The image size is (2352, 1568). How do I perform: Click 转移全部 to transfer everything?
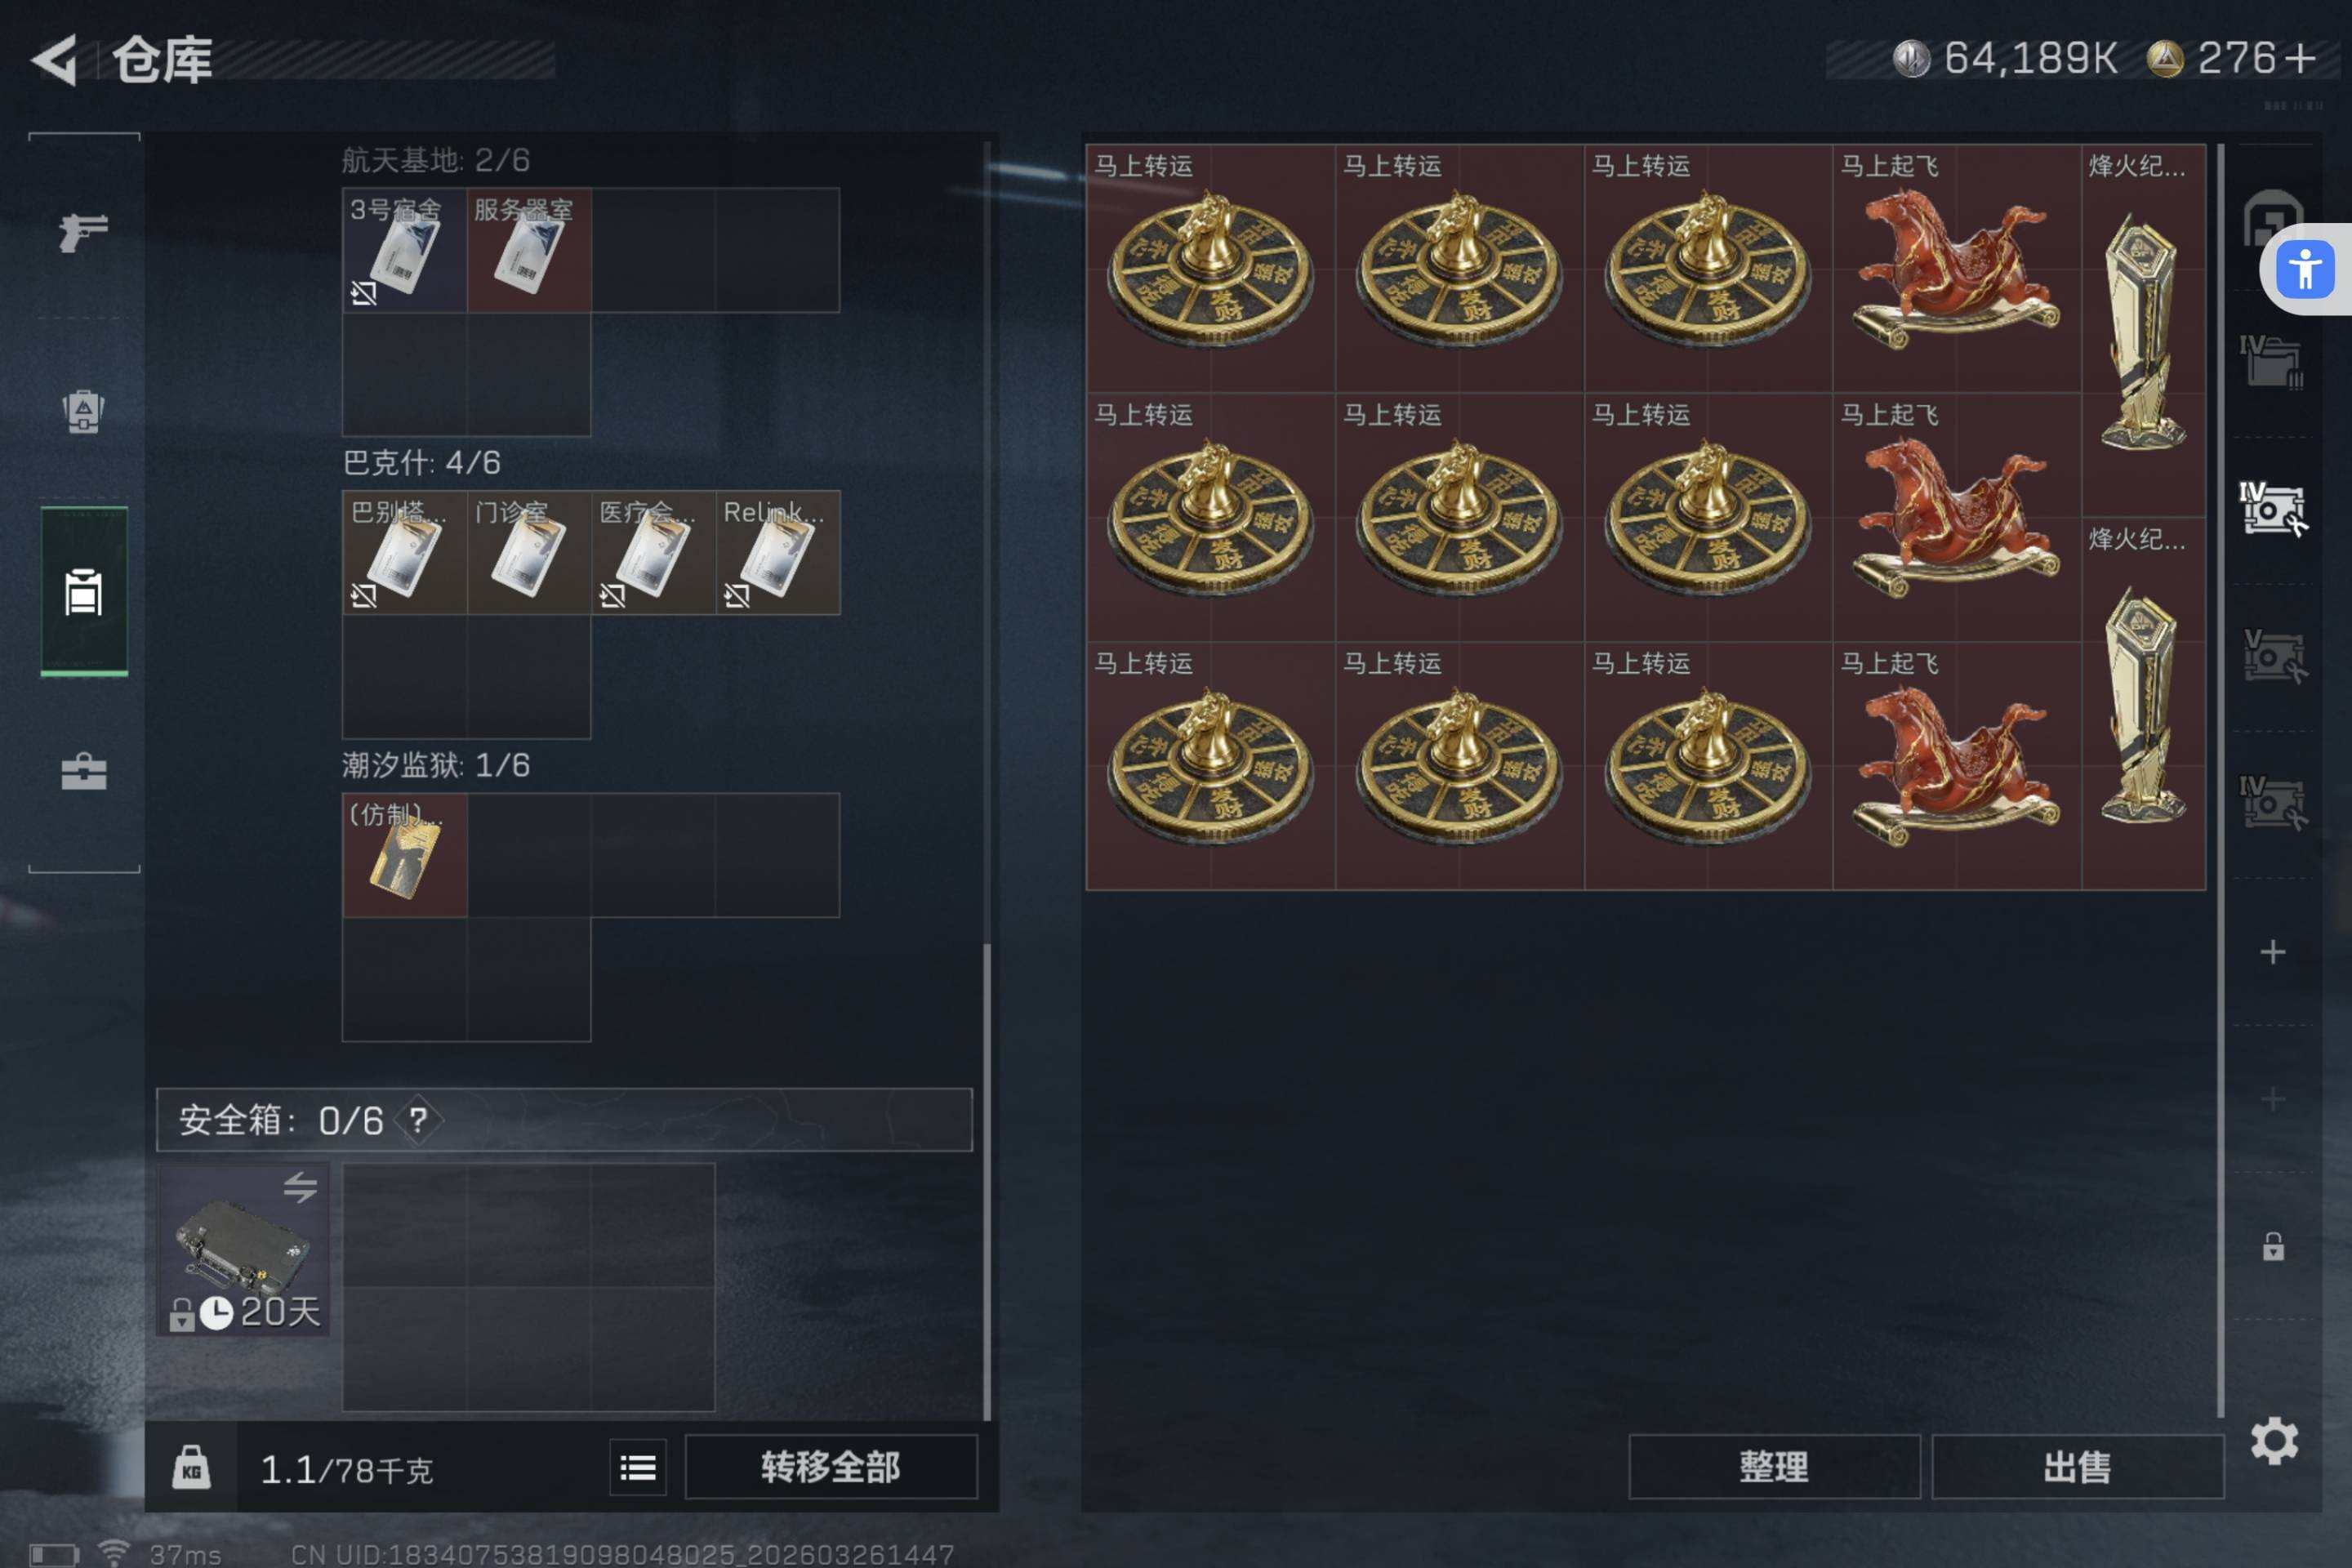point(830,1467)
